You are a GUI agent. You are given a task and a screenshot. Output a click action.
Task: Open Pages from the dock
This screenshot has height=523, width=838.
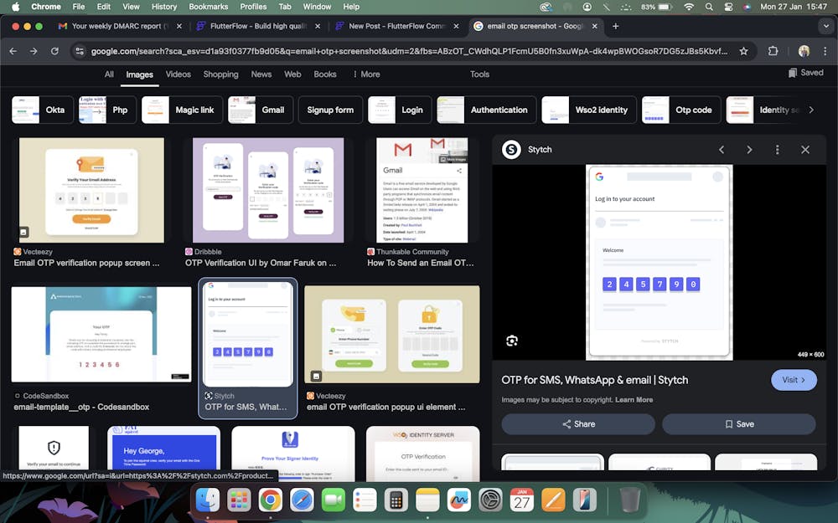pyautogui.click(x=553, y=500)
